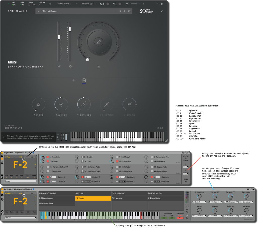Click the dynamics fader handle
This screenshot has width=258, height=228.
[x=70, y=29]
